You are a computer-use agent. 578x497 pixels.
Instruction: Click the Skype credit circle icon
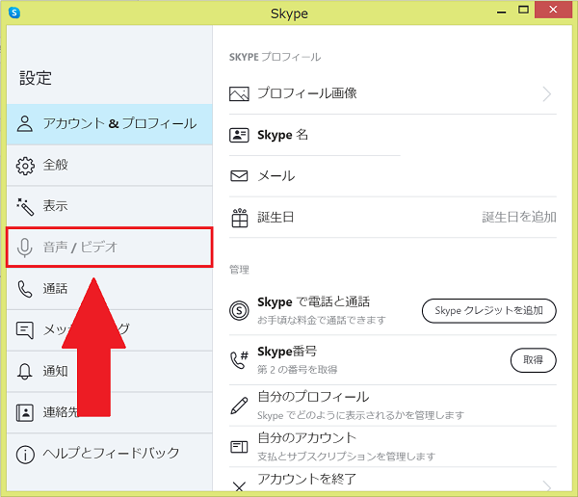tap(239, 311)
